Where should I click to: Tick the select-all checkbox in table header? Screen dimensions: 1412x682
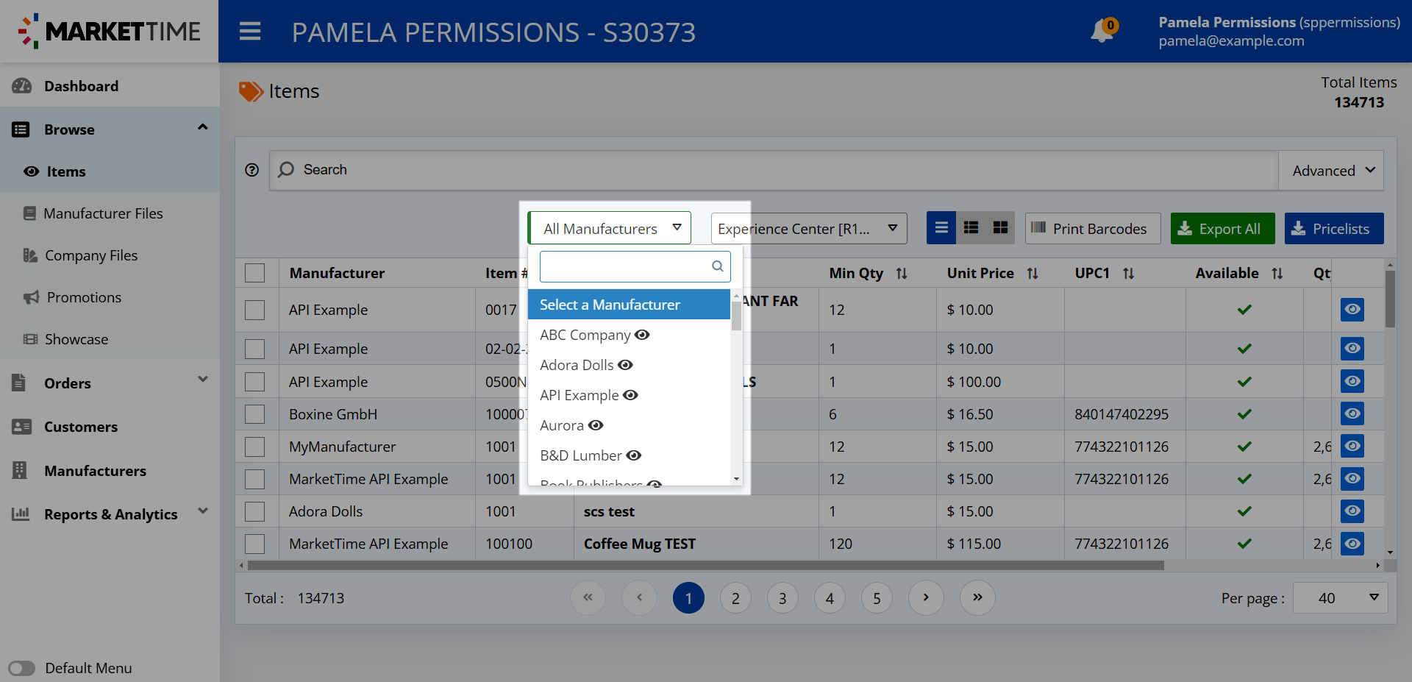(255, 273)
